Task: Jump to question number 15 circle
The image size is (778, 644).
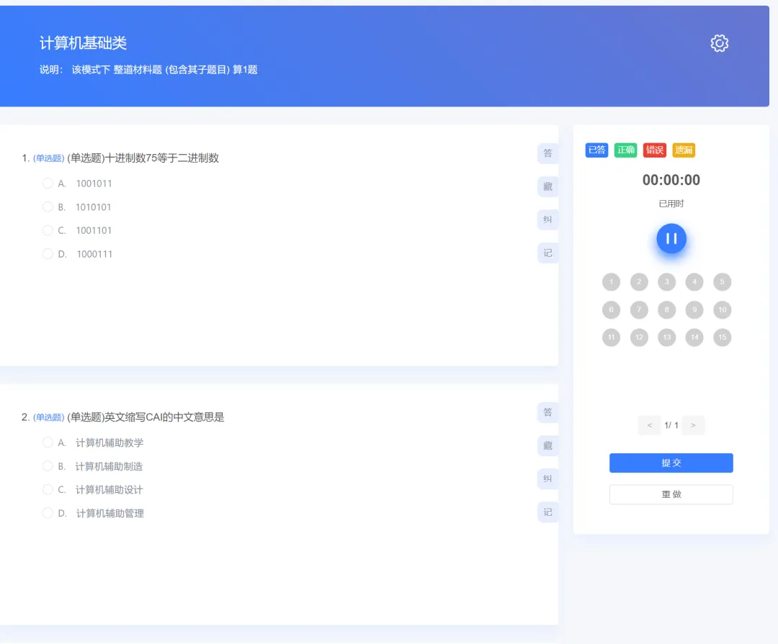Action: coord(722,337)
